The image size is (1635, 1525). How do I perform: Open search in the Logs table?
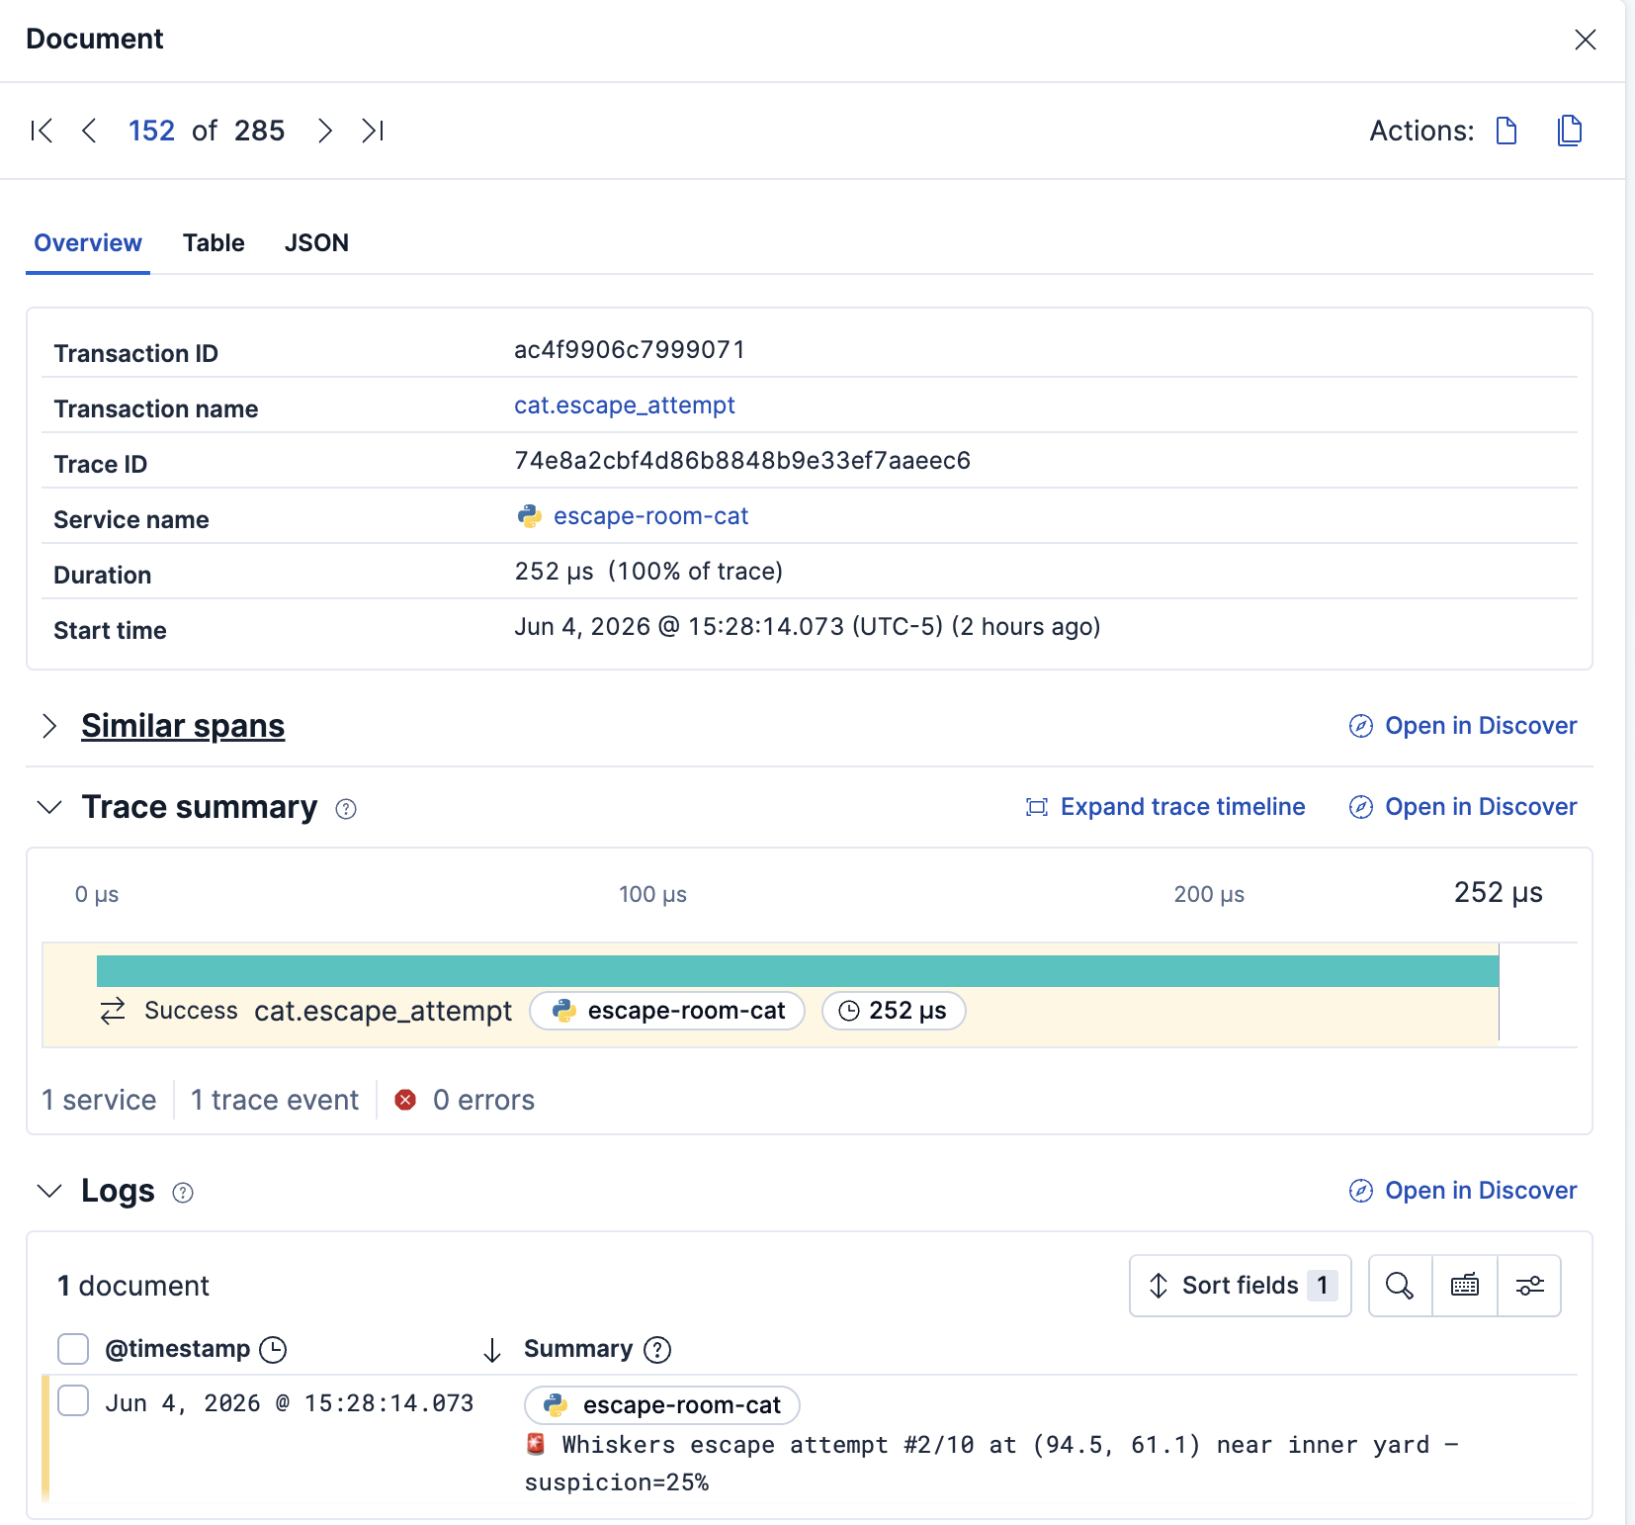1400,1286
